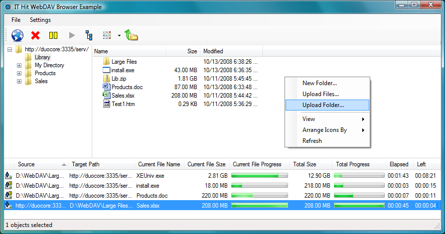The height and width of the screenshot is (234, 445).
Task: Click the globe connect-to-server toolbar icon
Action: (17, 35)
